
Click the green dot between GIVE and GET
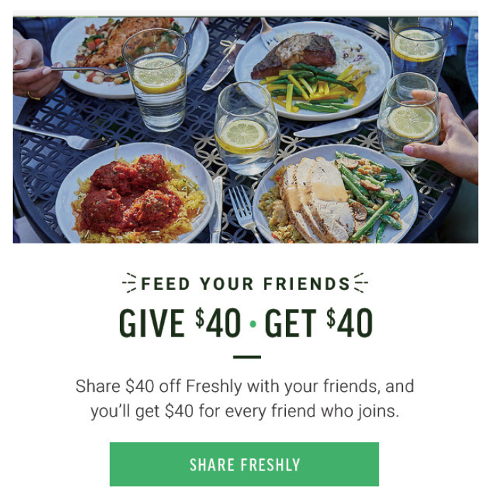click(253, 324)
